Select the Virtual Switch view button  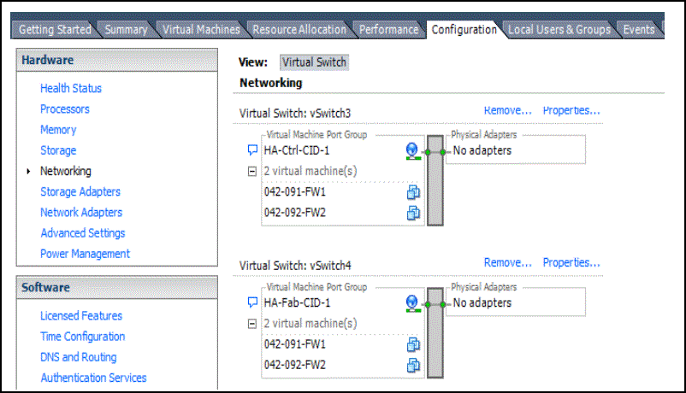314,62
